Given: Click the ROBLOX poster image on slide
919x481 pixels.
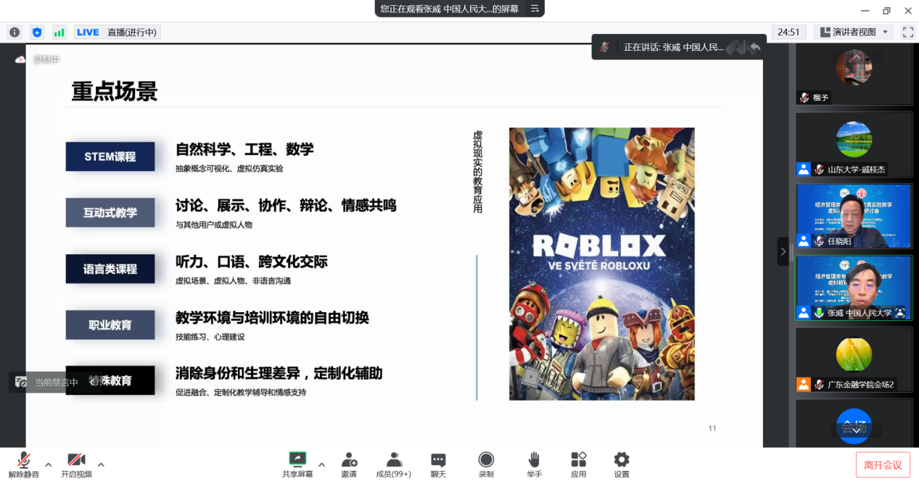Looking at the screenshot, I should tap(601, 264).
